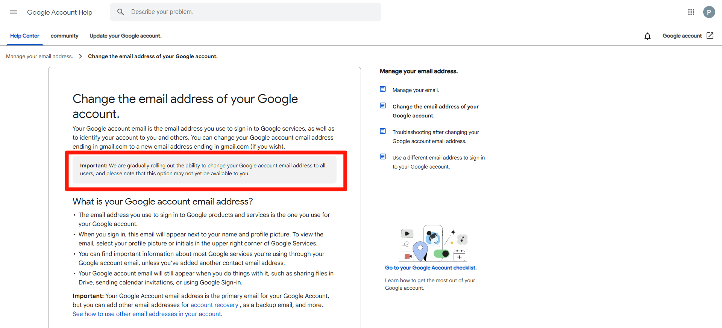Click the Google Account checklist illustration
722x328 pixels.
point(433,244)
